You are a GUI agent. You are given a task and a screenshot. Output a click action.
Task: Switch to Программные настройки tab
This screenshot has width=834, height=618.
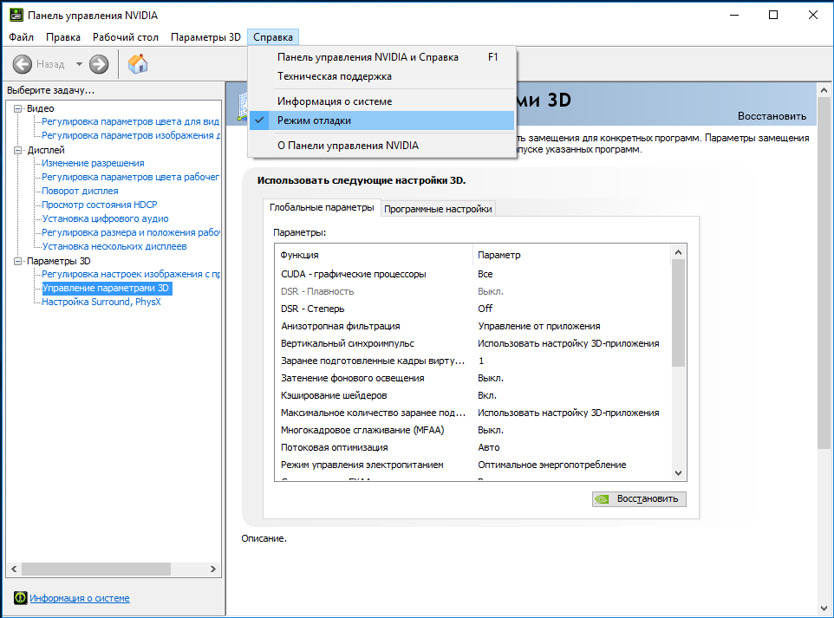[439, 209]
